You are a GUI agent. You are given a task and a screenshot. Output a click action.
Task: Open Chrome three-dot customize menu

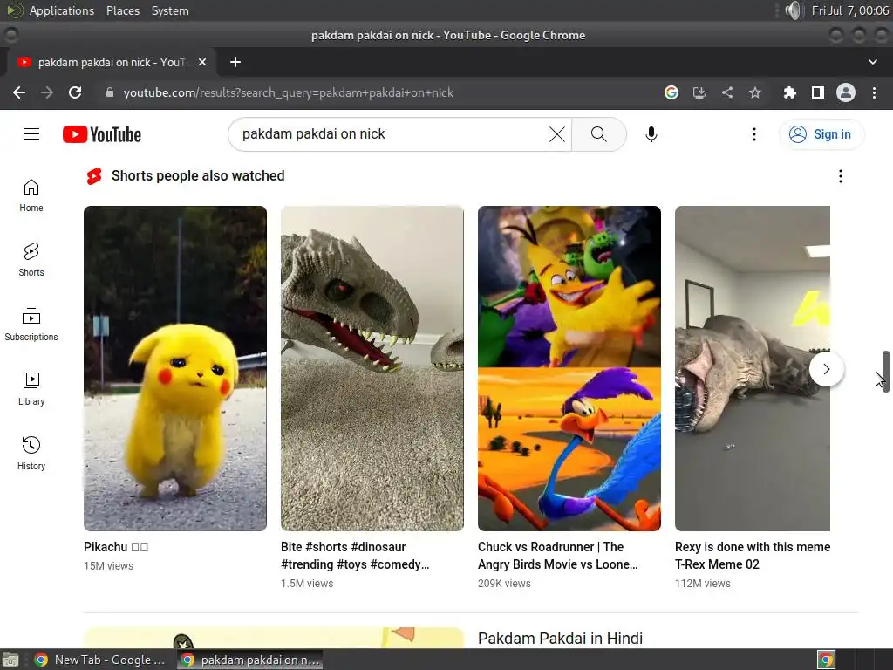[874, 92]
